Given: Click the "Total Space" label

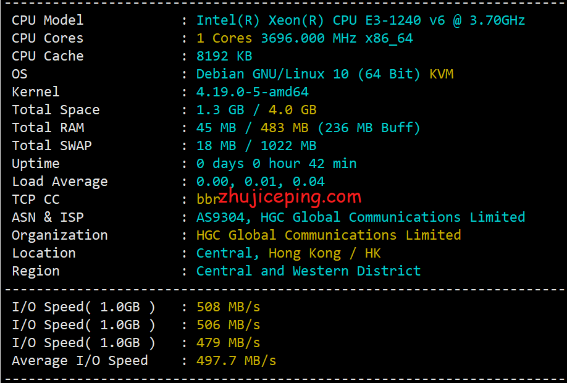Looking at the screenshot, I should tap(56, 110).
